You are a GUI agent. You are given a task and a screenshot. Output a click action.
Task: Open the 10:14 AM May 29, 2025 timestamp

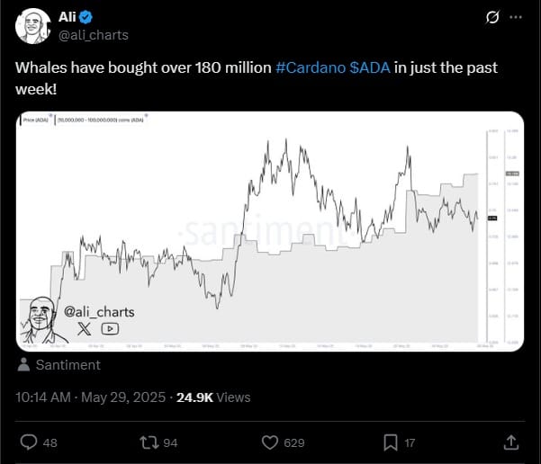[91, 397]
